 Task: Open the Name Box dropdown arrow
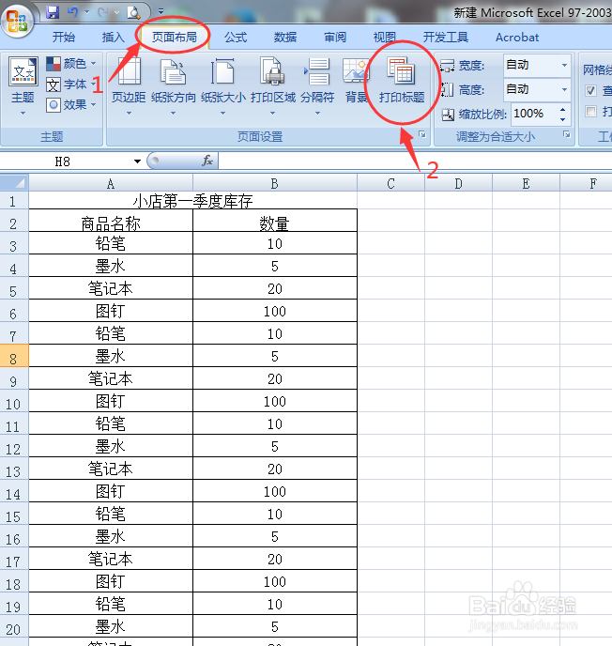tap(138, 161)
